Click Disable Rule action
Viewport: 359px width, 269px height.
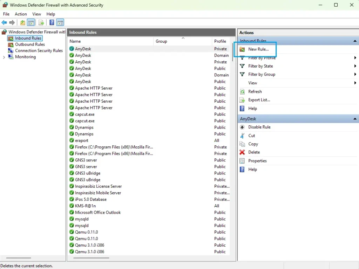click(x=259, y=127)
